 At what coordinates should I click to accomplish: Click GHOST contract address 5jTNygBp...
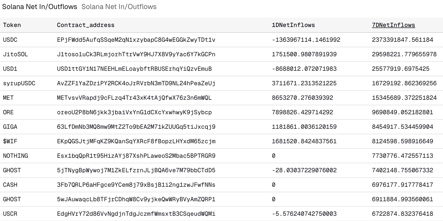[x=136, y=170]
